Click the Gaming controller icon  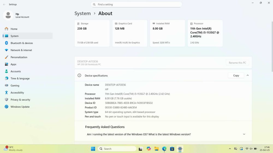(x=7, y=85)
